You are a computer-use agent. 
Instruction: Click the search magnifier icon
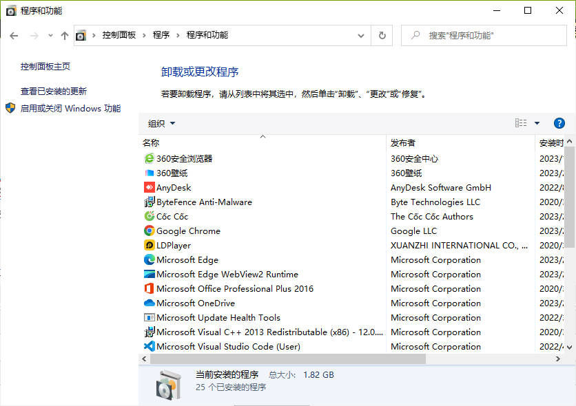pos(415,35)
